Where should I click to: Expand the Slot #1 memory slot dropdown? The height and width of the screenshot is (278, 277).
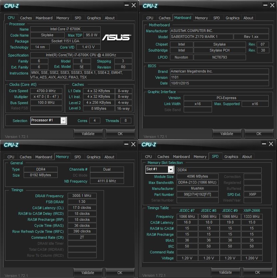point(171,170)
